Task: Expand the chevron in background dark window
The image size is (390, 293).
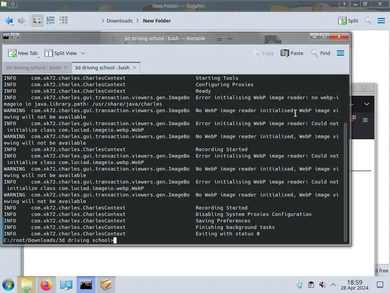Action: coord(367,104)
